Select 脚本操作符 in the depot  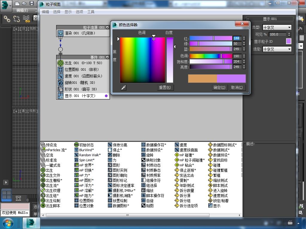pyautogui.click(x=153, y=196)
